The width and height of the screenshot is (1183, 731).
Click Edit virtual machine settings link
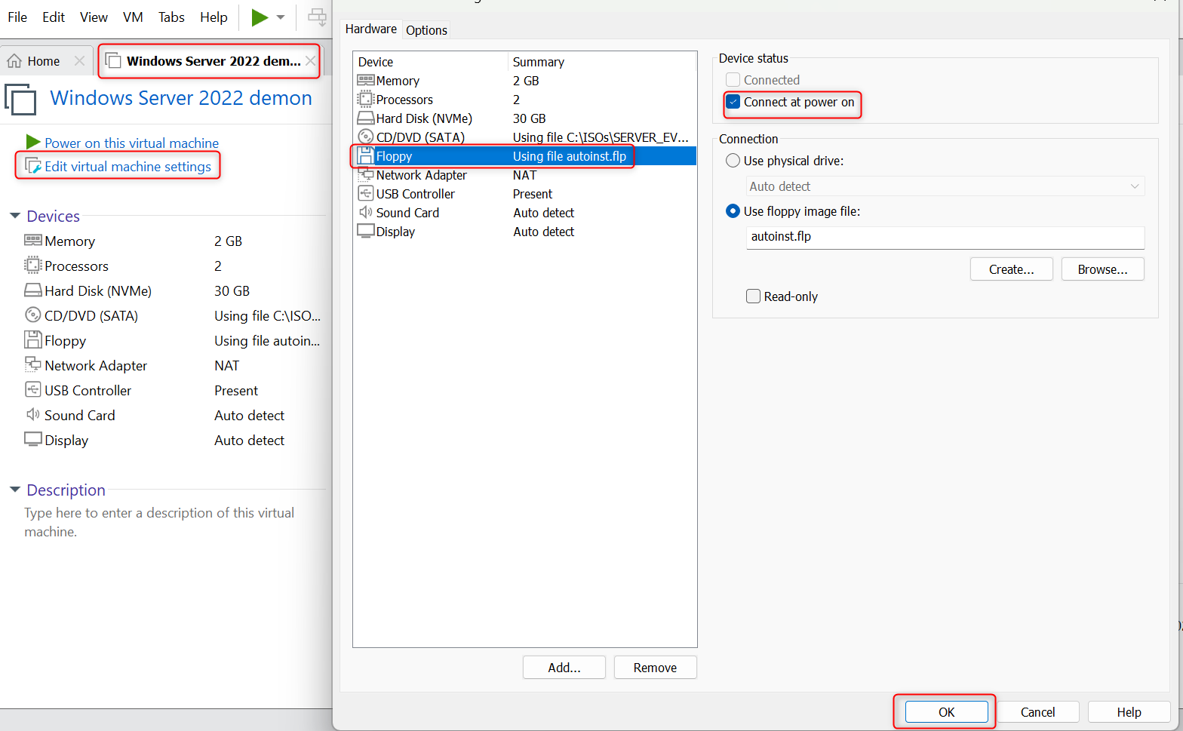(x=128, y=166)
